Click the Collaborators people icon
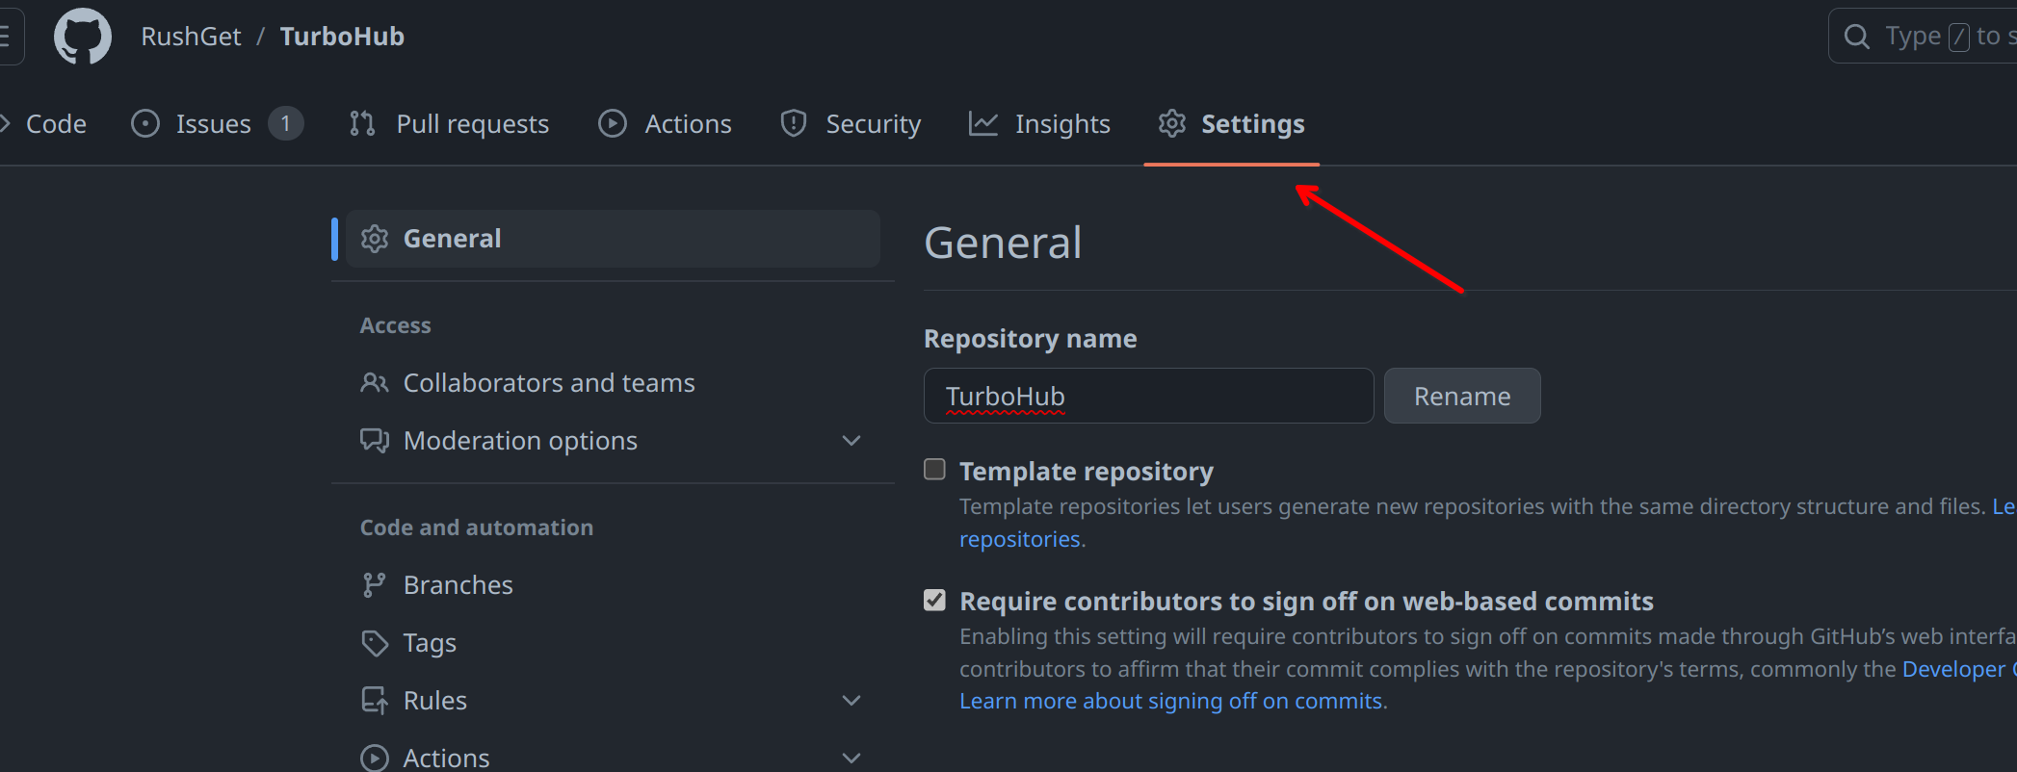This screenshot has width=2017, height=772. click(x=375, y=383)
